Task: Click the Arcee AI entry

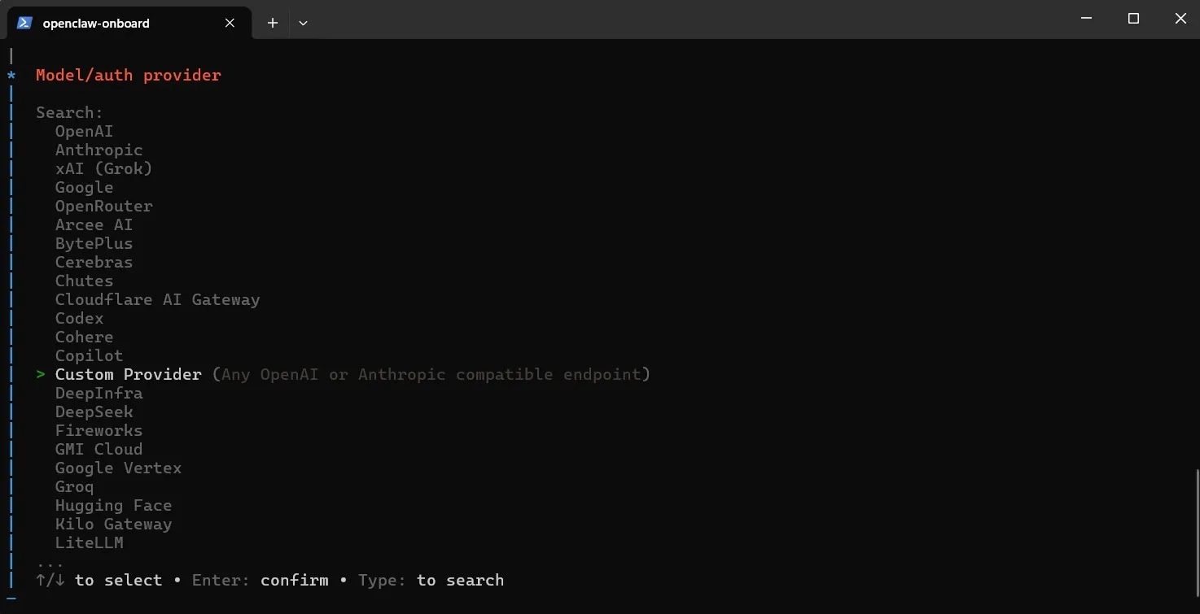Action: [x=94, y=224]
